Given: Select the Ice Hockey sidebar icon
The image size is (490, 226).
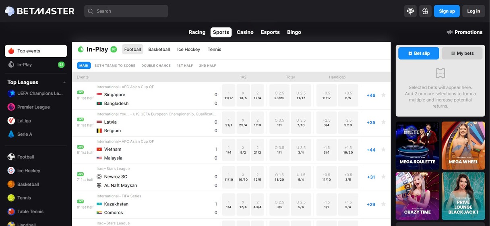Looking at the screenshot, I should [11, 171].
